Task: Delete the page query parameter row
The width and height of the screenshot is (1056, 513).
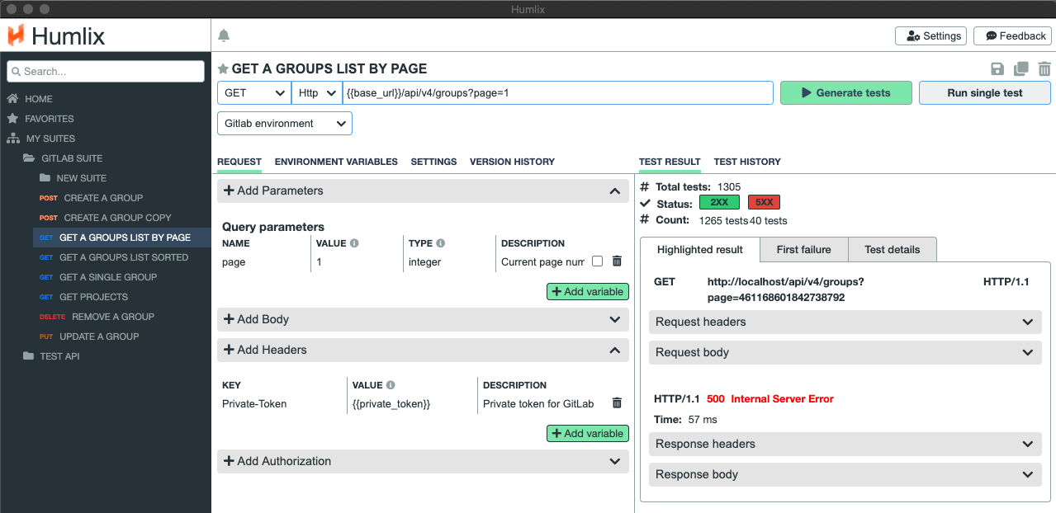Action: (617, 261)
